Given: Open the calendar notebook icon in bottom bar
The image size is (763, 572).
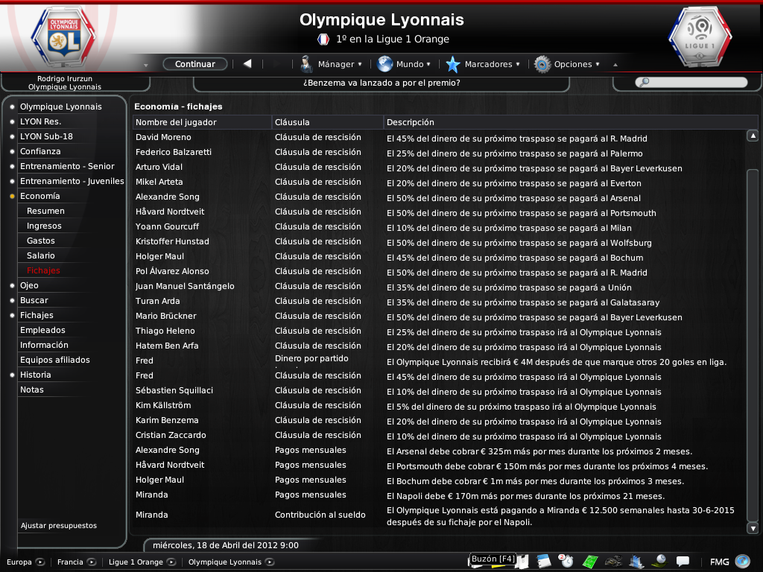Looking at the screenshot, I should [543, 562].
